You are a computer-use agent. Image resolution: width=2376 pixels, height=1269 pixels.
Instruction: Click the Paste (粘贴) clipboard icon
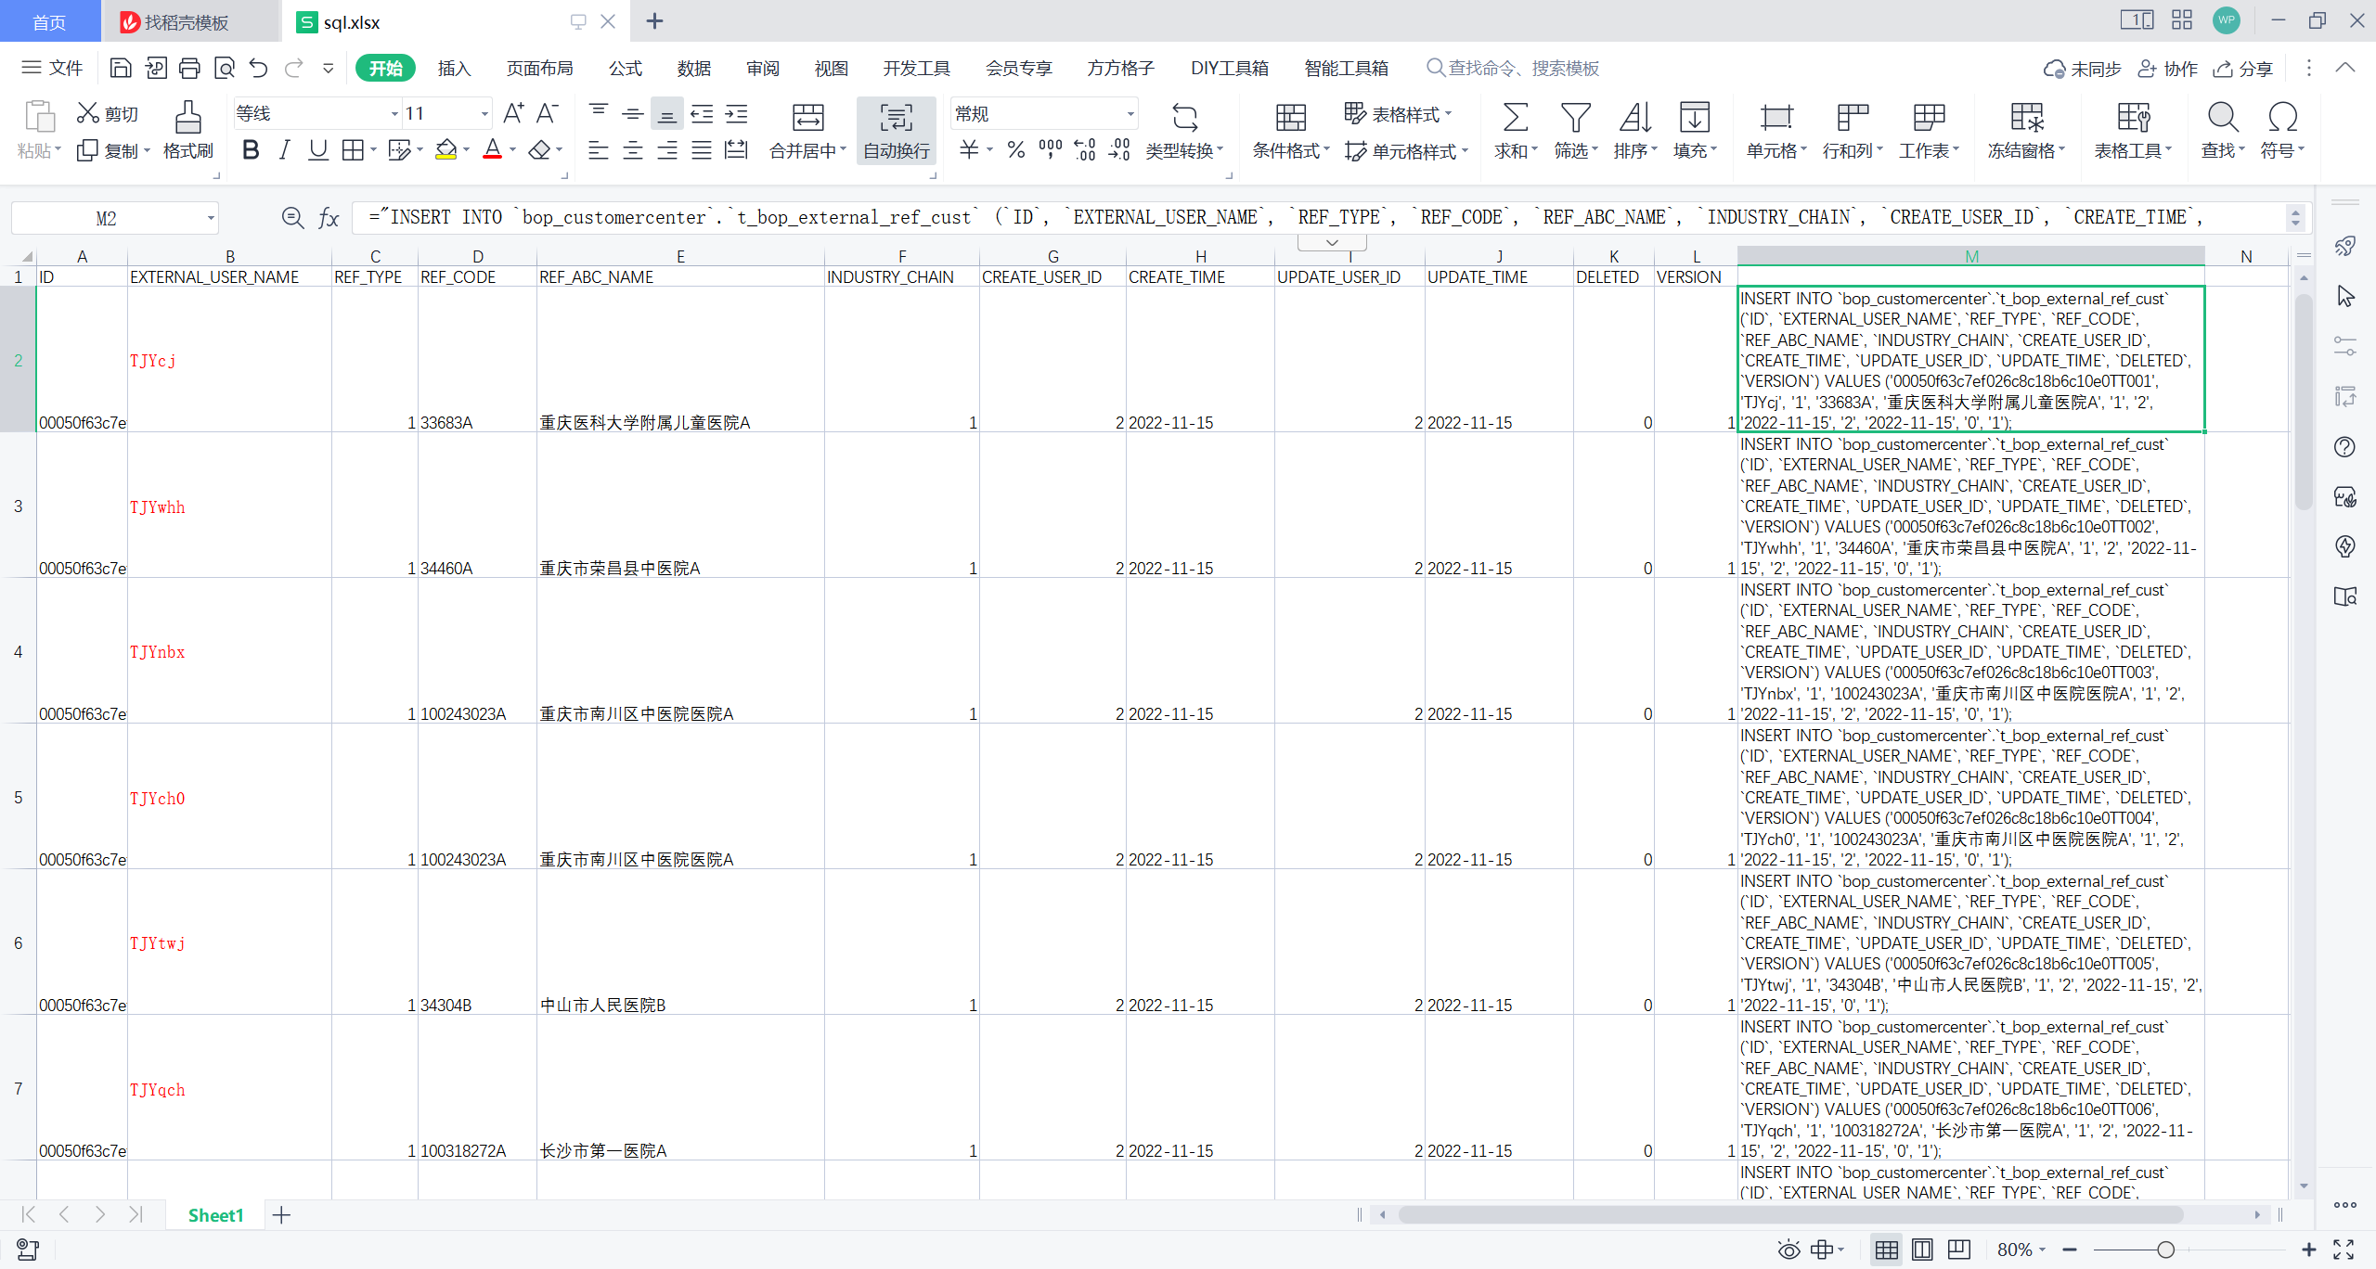click(39, 118)
